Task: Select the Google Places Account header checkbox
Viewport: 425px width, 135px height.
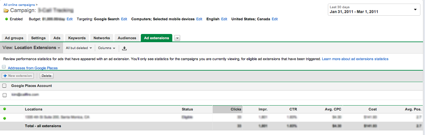Action: [5, 86]
